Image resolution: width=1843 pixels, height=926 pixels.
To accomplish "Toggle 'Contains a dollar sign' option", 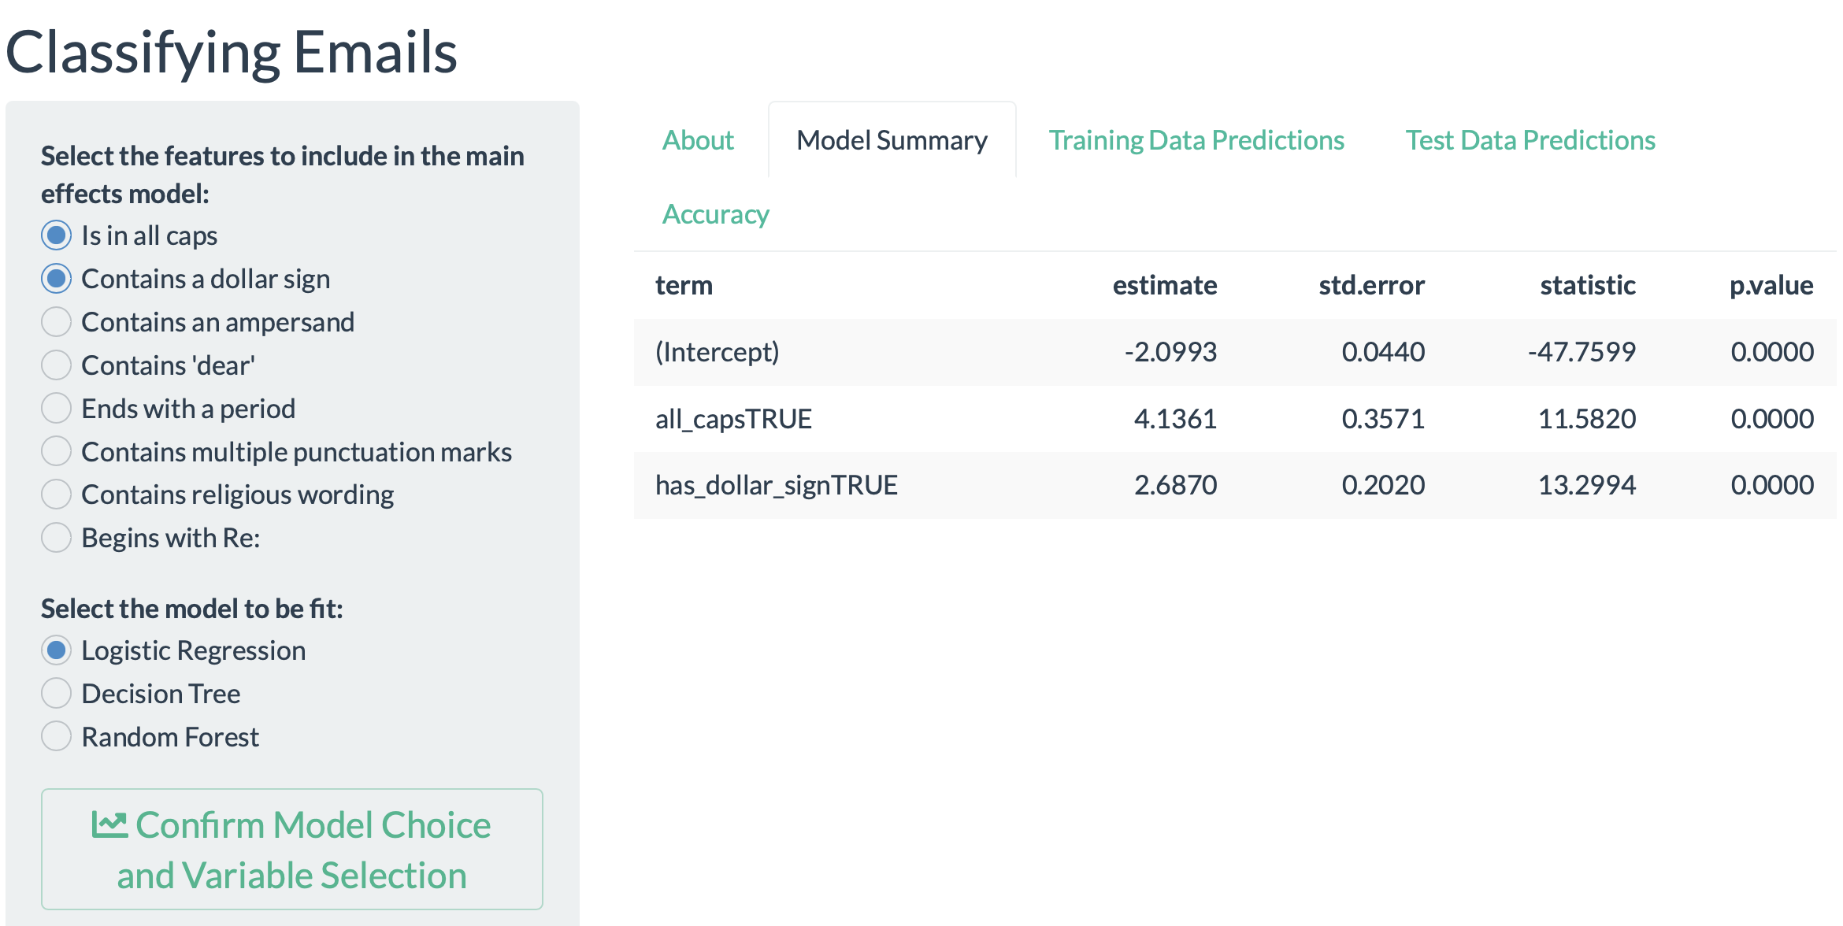I will tap(56, 279).
